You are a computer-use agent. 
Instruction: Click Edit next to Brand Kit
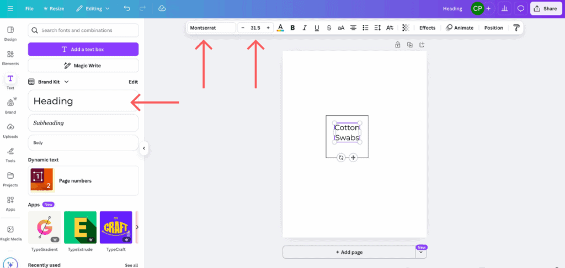(133, 82)
